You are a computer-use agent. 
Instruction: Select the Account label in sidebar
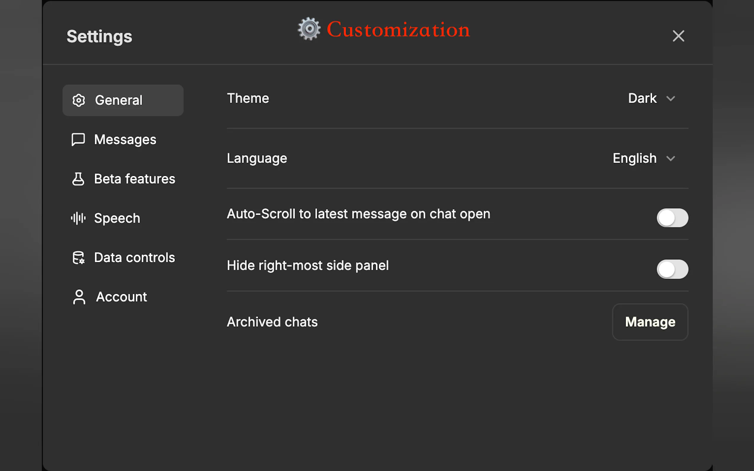point(121,297)
